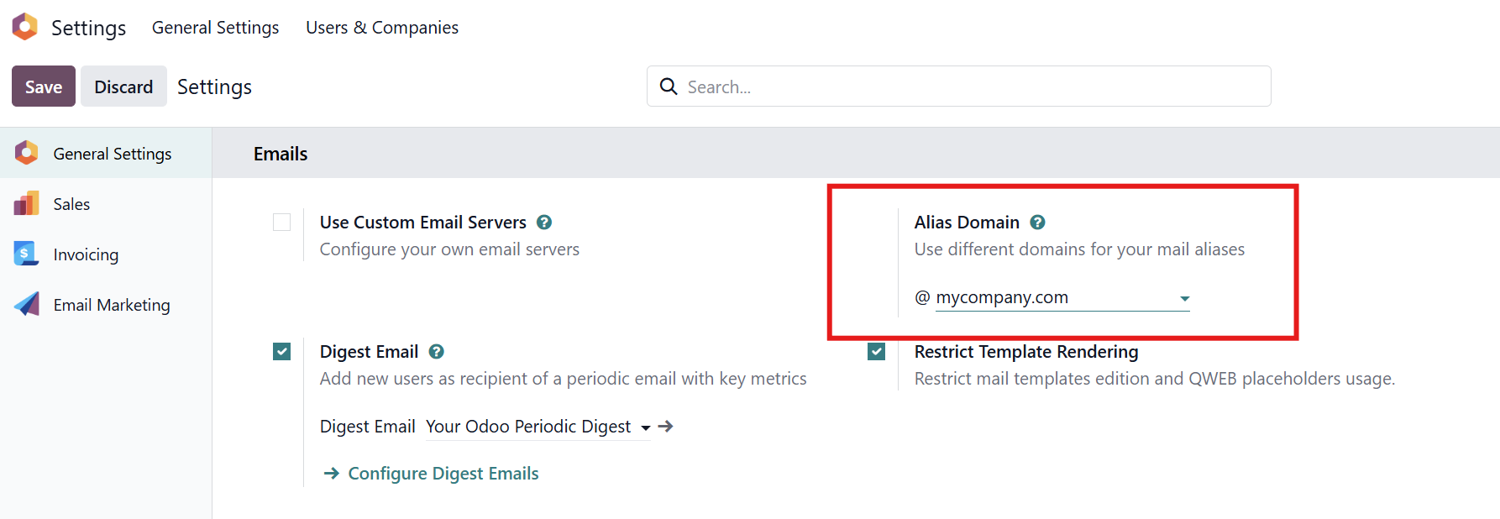The image size is (1500, 519).
Task: Open the Invoicing settings icon
Action: tap(27, 254)
